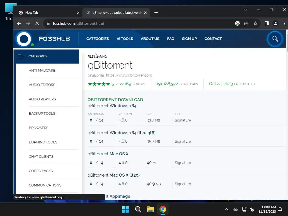Image resolution: width=288 pixels, height=216 pixels.
Task: Open the Chrome profile avatar icon
Action: [x=276, y=23]
